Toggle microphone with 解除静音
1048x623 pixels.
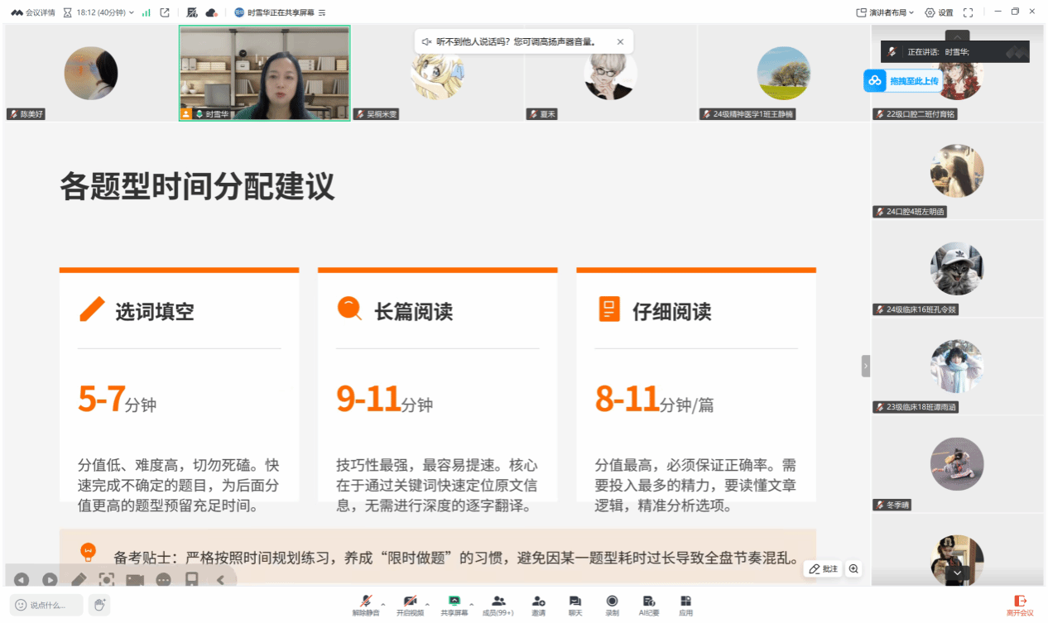coord(365,606)
